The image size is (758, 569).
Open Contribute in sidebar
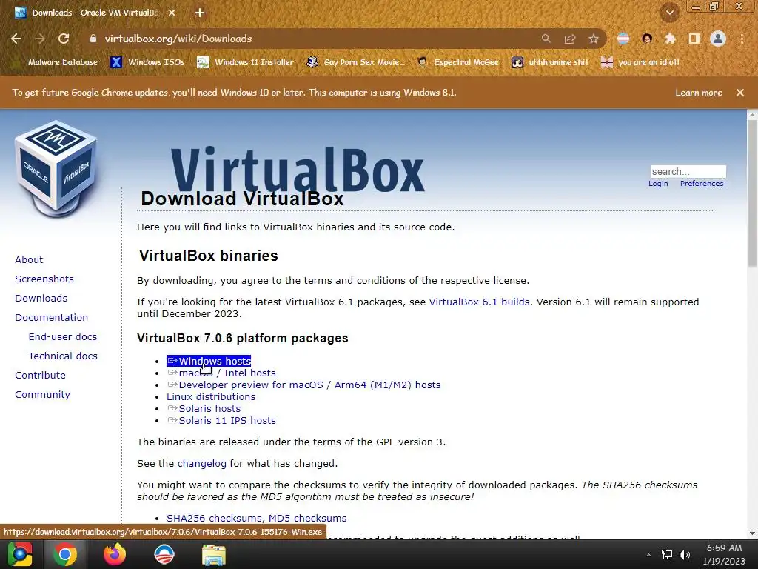pos(40,376)
